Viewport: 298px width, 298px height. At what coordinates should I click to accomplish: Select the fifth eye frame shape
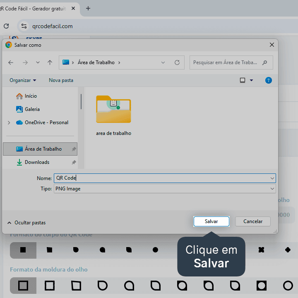(129, 286)
